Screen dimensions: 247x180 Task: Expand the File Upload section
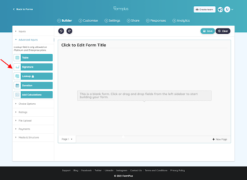[33, 121]
